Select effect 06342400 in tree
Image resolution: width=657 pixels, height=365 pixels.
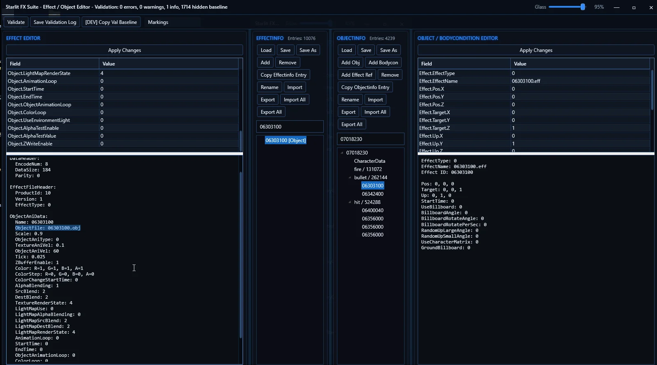click(373, 194)
